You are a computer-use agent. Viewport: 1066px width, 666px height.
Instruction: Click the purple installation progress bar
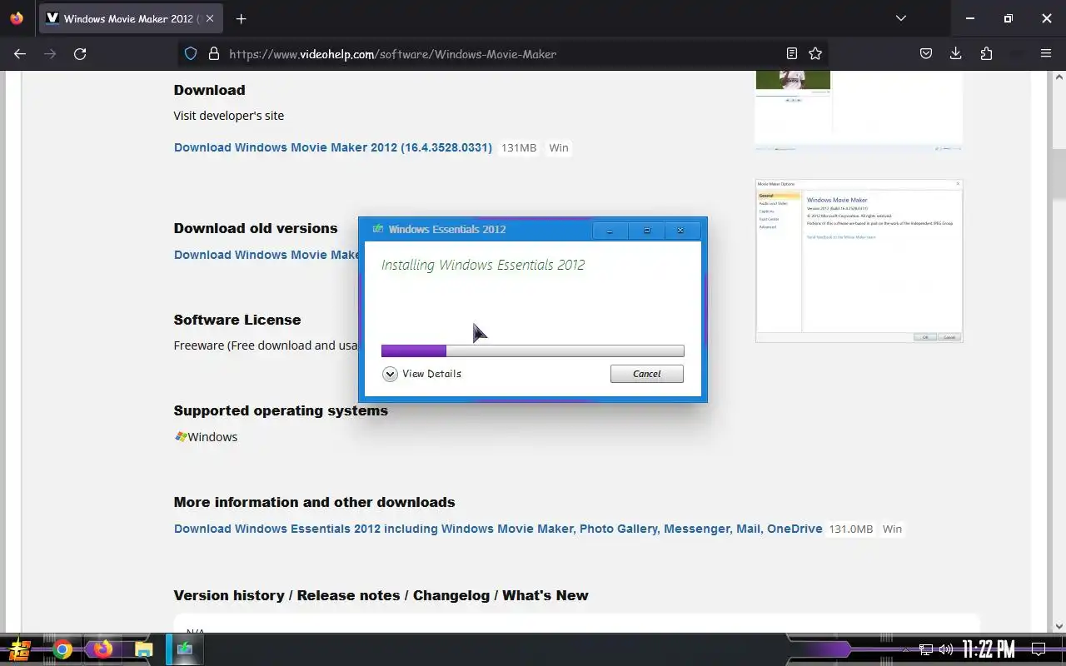414,351
